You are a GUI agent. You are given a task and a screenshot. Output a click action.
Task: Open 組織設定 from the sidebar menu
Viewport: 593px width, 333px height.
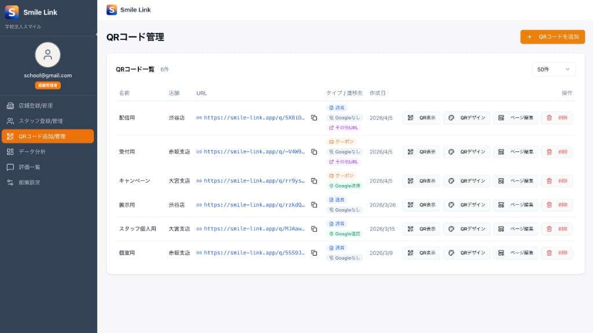pyautogui.click(x=10, y=182)
